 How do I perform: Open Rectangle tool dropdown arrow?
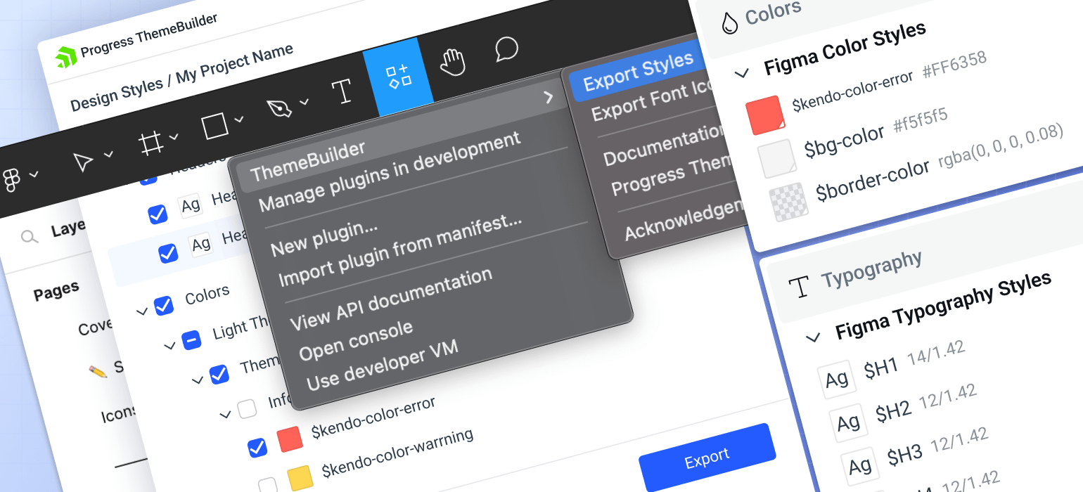tap(239, 119)
